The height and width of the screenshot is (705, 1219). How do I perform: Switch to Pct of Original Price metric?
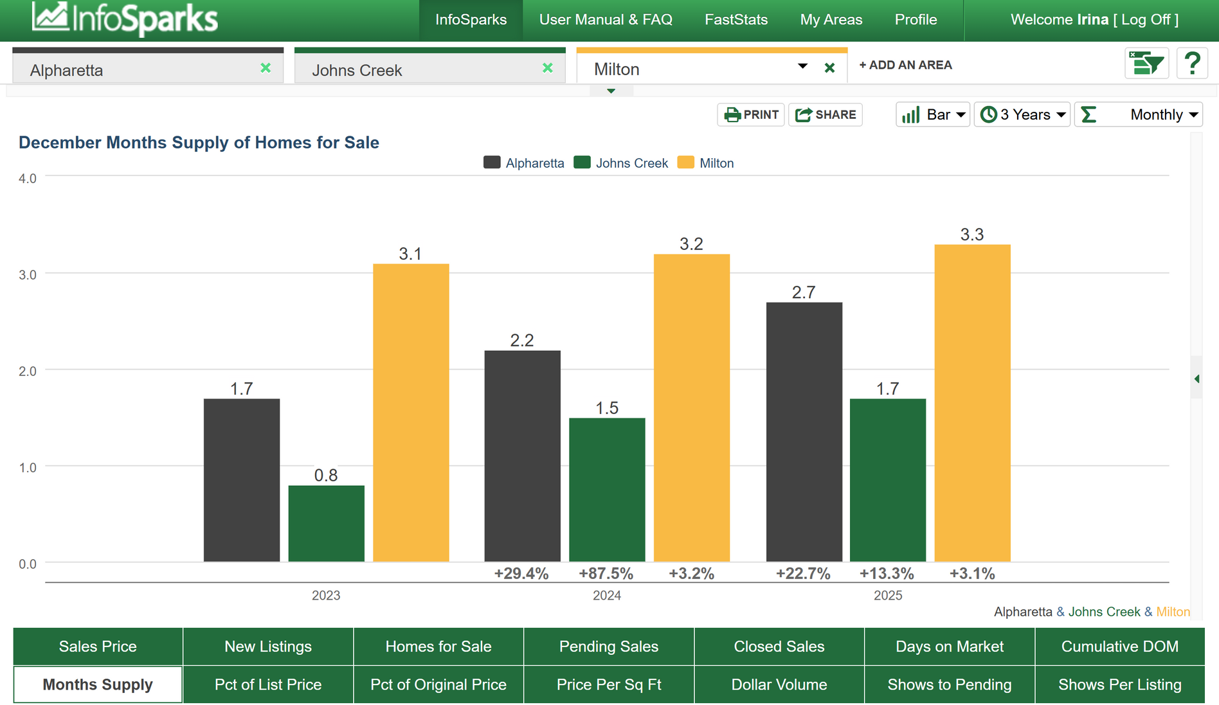click(438, 684)
